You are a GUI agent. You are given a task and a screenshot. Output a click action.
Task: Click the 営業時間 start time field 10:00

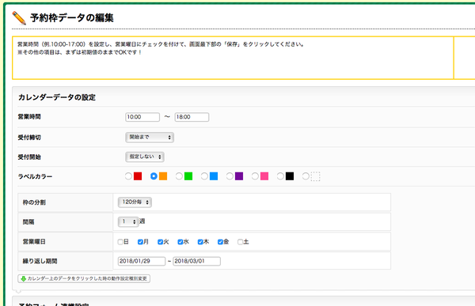pyautogui.click(x=142, y=117)
